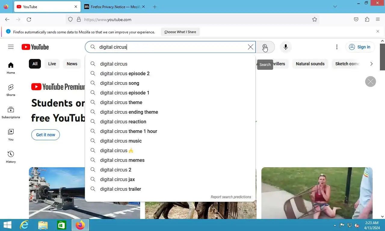Open a new tab with plus button
Screen dimensions: 385x231
pos(155,7)
